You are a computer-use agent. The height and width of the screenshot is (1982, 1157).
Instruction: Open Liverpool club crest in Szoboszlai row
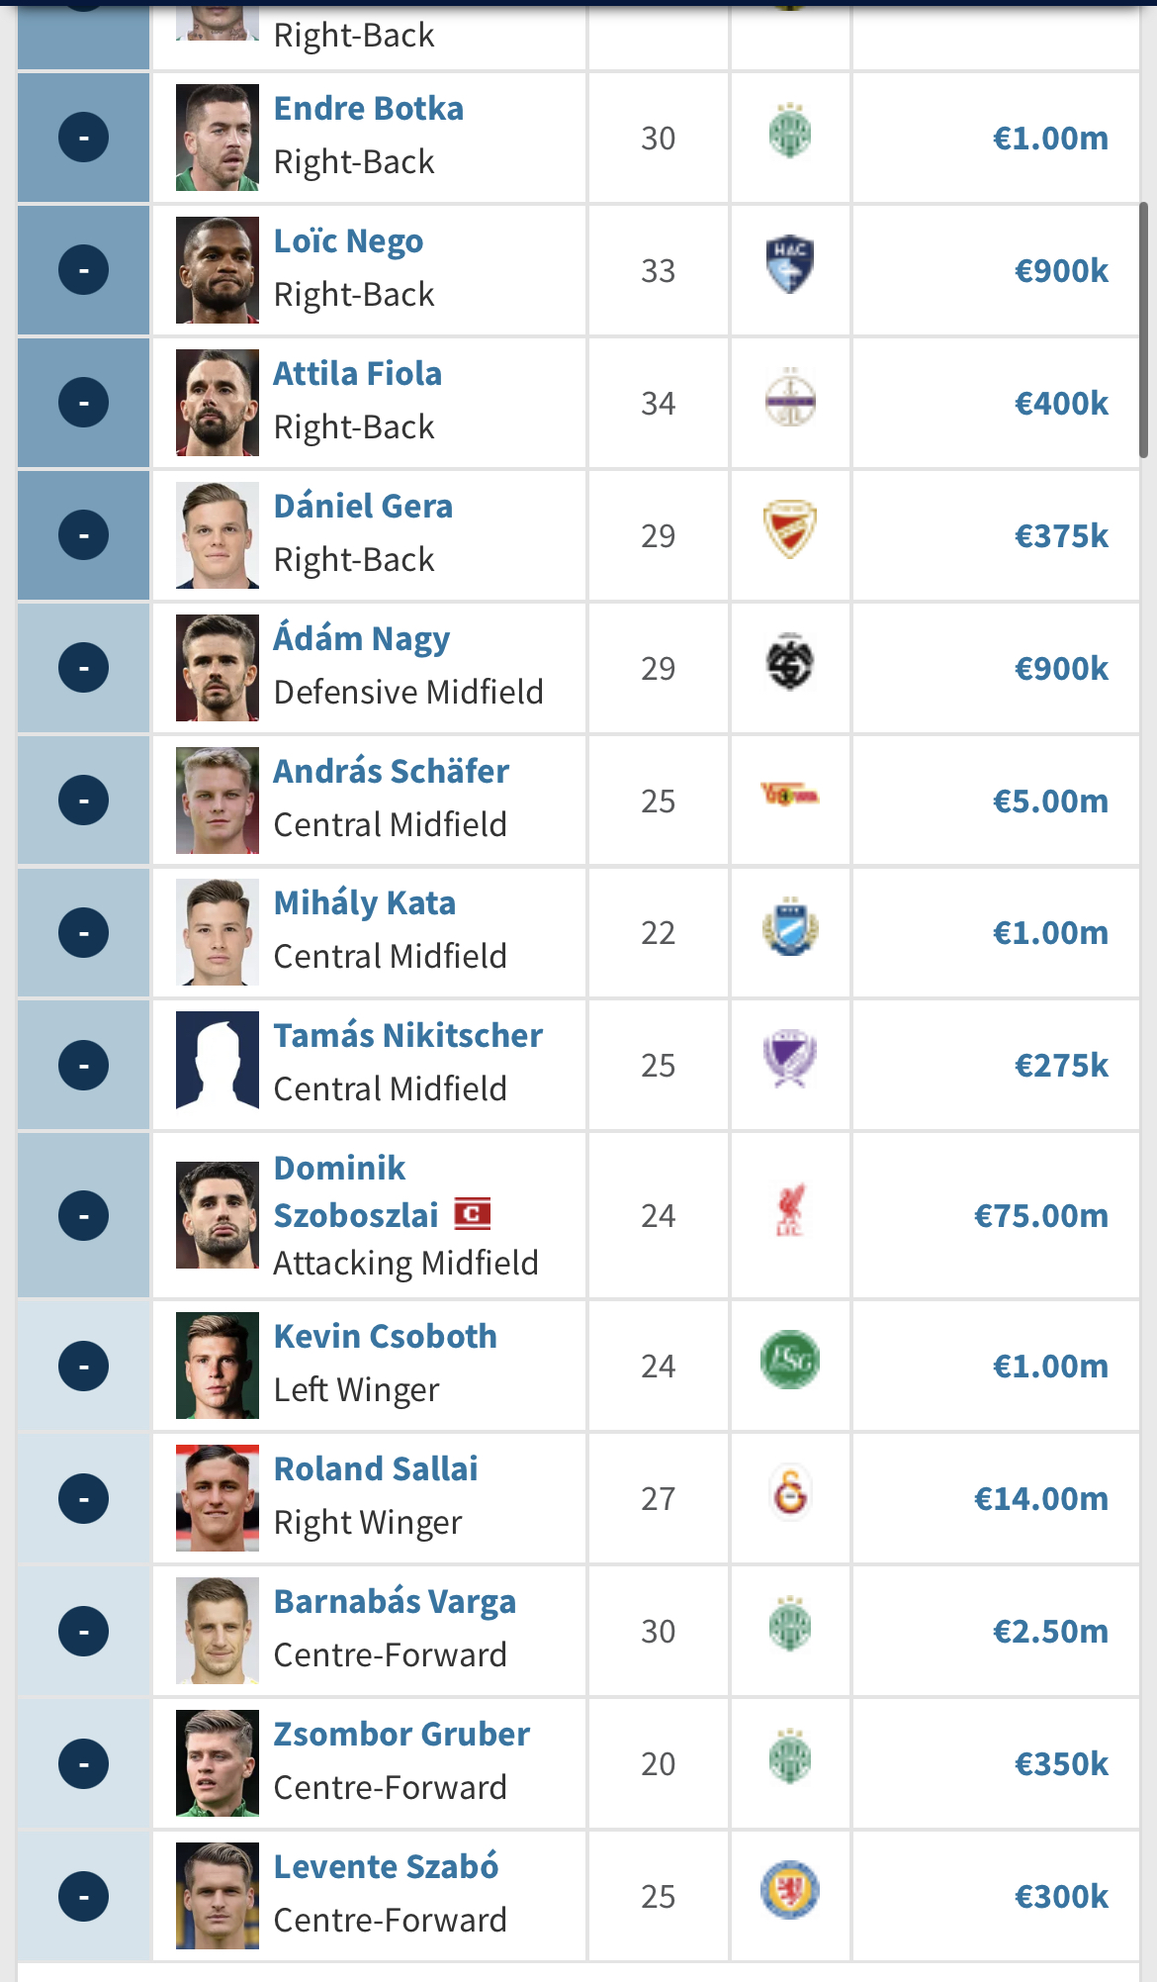coord(790,1211)
